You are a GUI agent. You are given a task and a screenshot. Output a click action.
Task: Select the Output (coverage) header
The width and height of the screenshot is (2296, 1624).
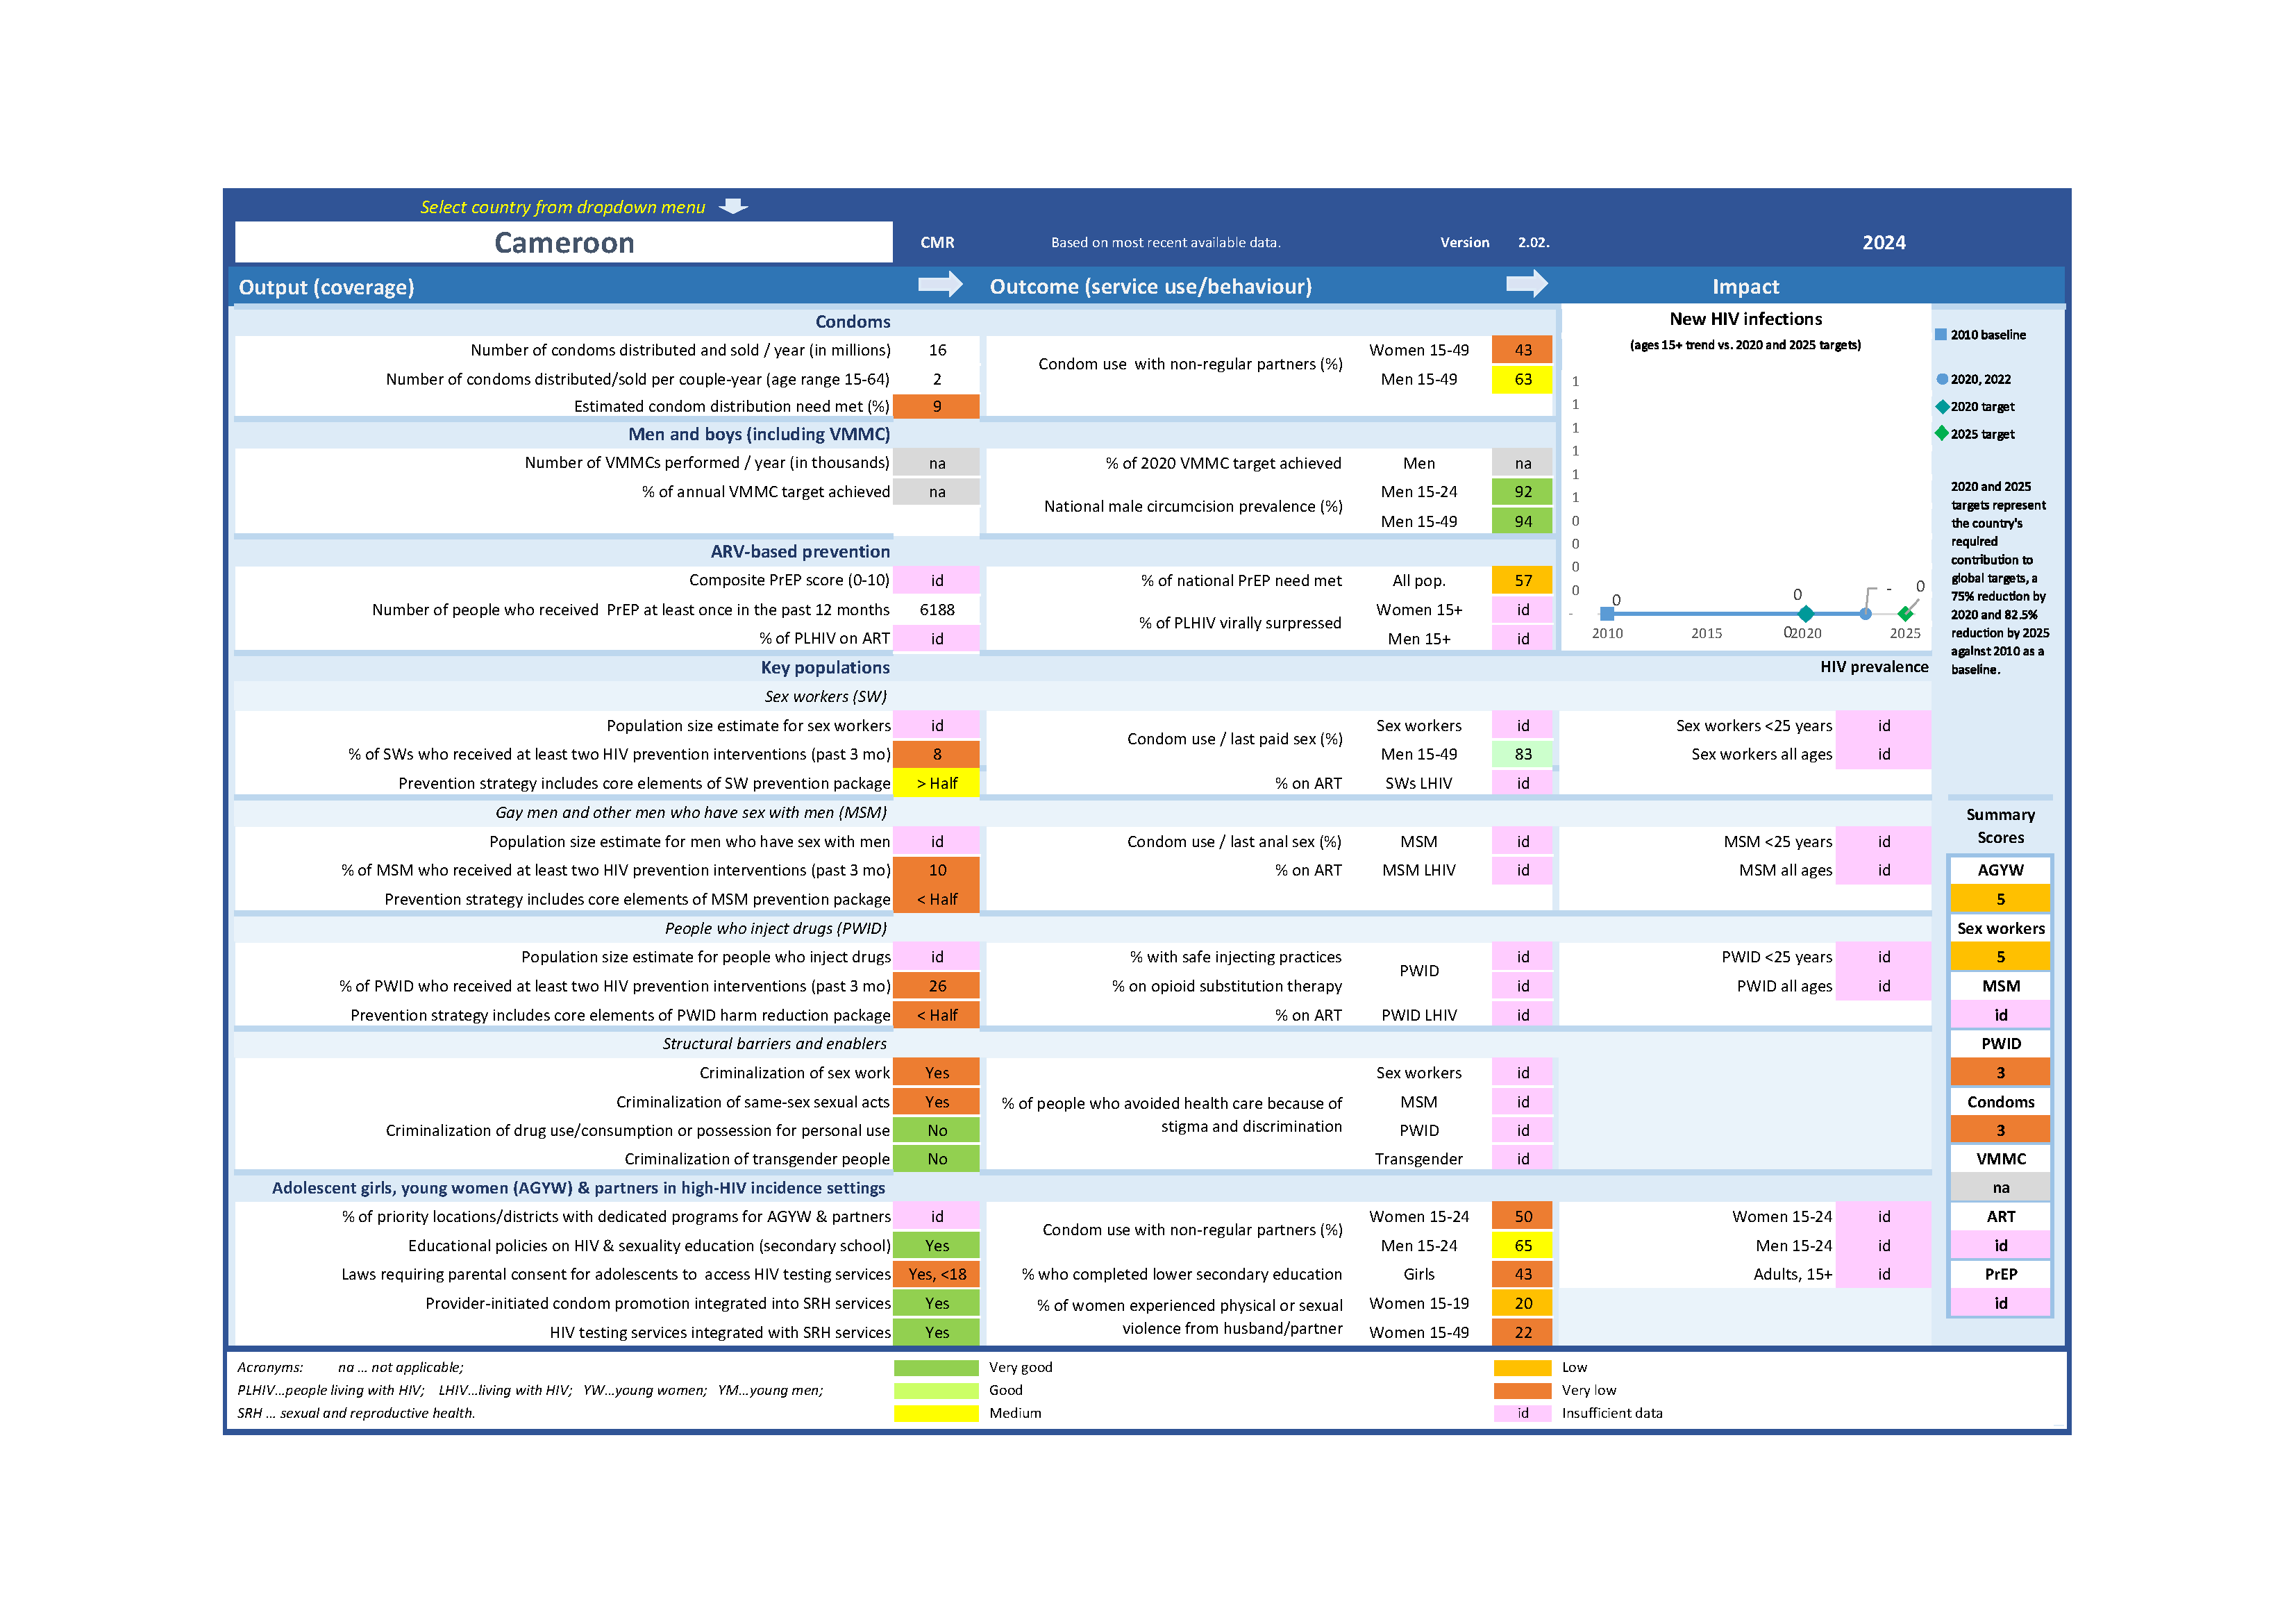tap(326, 287)
